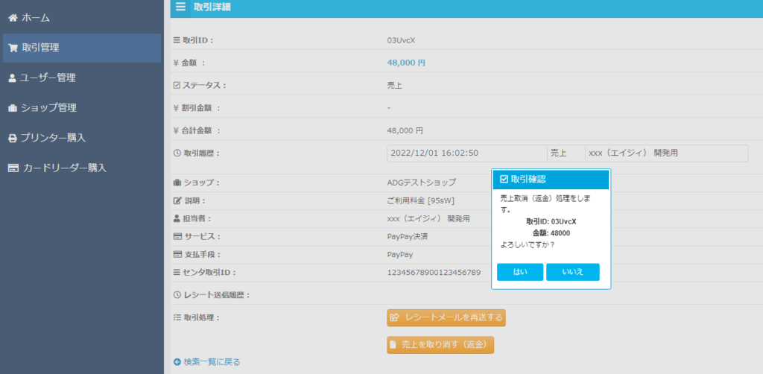Click the 48,000 円 amount value
This screenshot has height=374, width=763.
406,63
